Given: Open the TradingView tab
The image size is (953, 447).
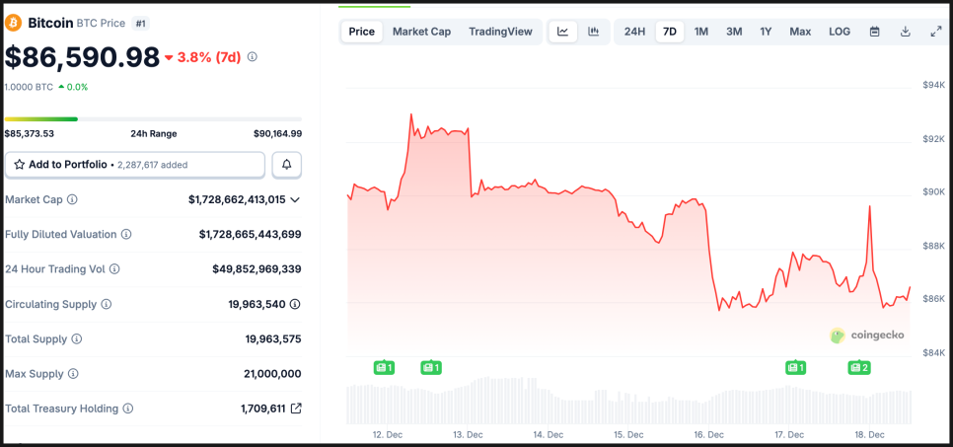Looking at the screenshot, I should 500,32.
